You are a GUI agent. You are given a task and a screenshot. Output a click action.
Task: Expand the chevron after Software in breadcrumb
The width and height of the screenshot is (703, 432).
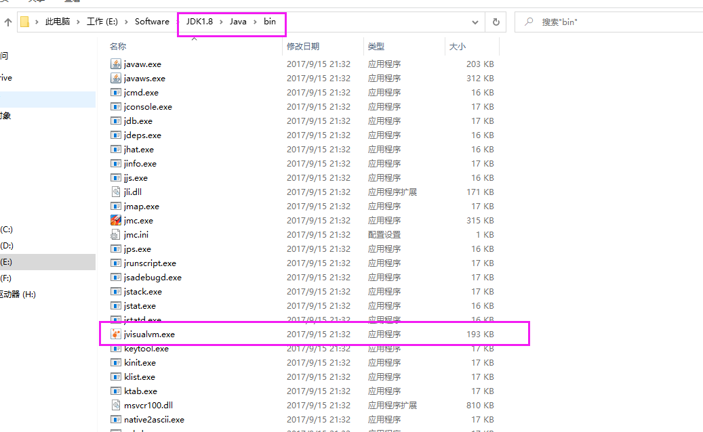click(x=178, y=22)
